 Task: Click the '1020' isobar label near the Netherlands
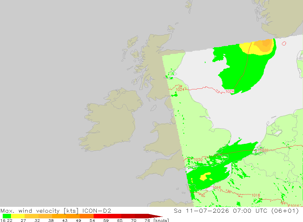click(x=264, y=150)
